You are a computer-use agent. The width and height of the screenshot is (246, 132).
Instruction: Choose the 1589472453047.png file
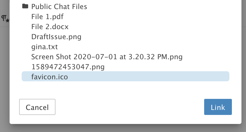click(x=68, y=67)
